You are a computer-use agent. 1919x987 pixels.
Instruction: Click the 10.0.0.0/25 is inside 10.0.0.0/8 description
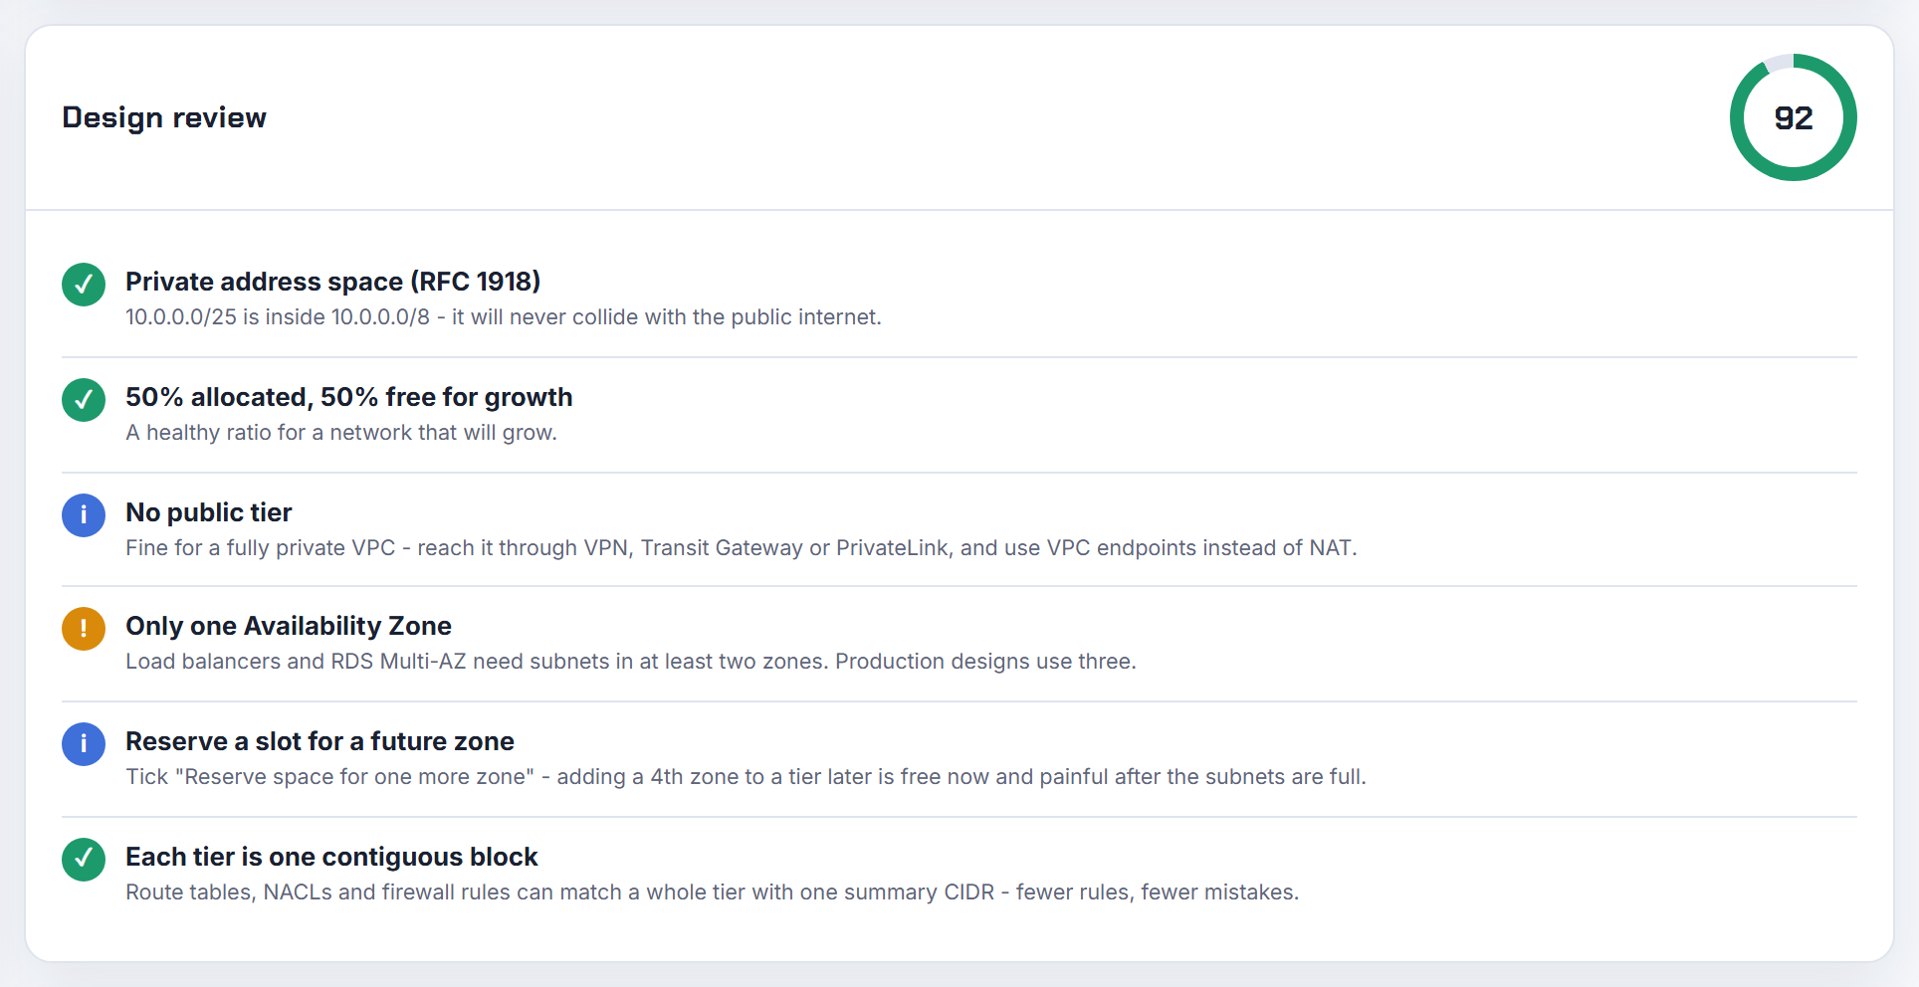[x=504, y=317]
